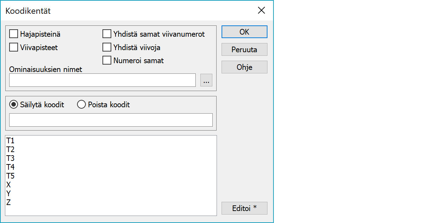Viewport: 424px width, 223px height.
Task: Open help with Ohje button
Action: [244, 67]
